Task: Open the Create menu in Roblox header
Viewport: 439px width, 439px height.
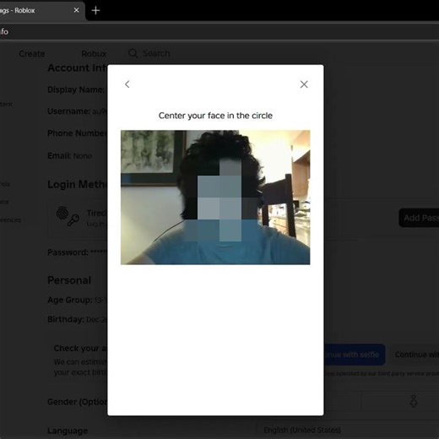Action: (x=32, y=54)
